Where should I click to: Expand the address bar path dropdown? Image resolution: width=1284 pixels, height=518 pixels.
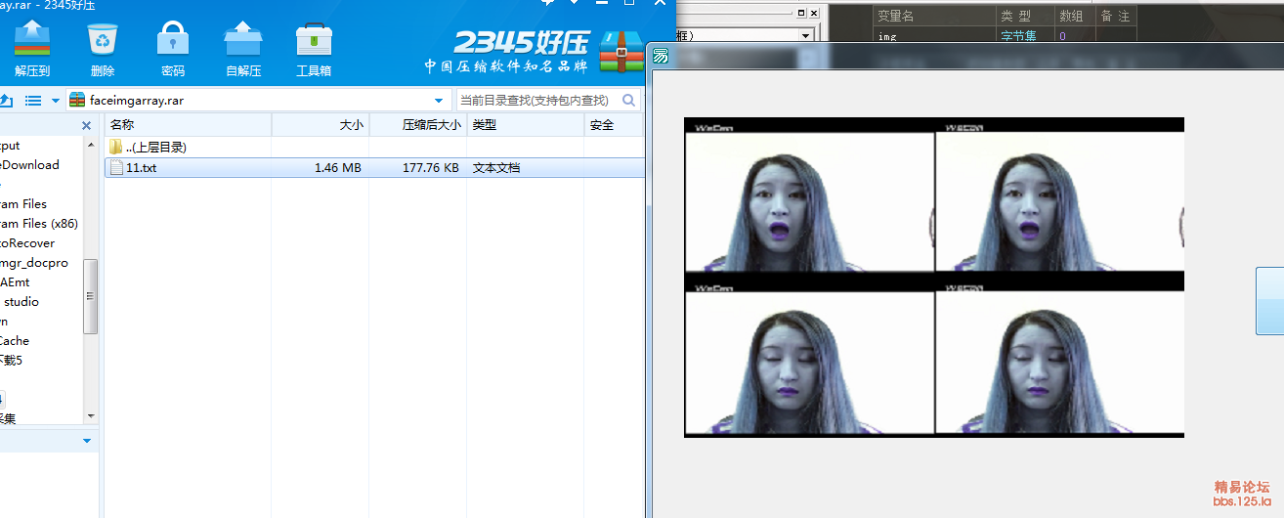click(x=439, y=101)
